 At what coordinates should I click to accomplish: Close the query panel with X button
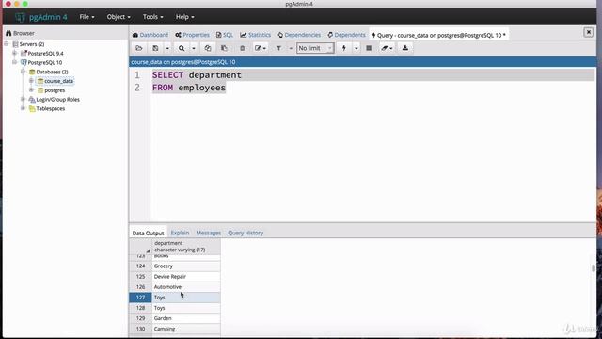[x=588, y=32]
